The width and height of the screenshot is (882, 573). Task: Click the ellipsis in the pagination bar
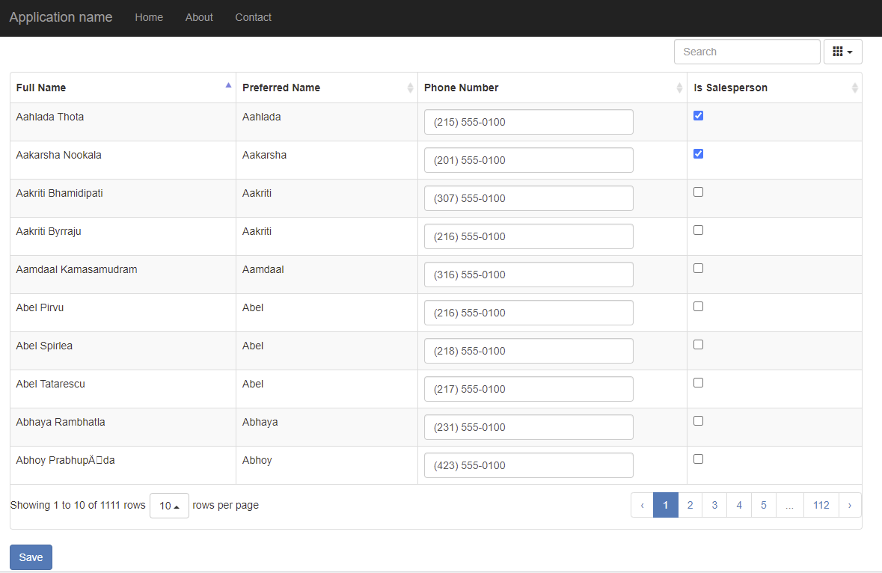pos(789,505)
